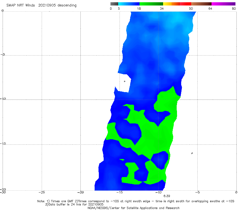Click the bottom axis longitude label "-30"

tap(3, 192)
